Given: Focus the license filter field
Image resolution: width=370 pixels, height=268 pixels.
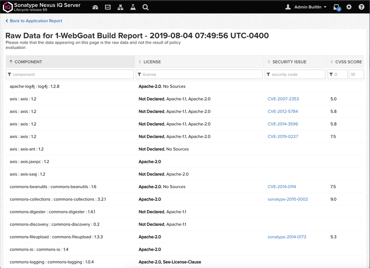Looking at the screenshot, I should click(x=199, y=74).
